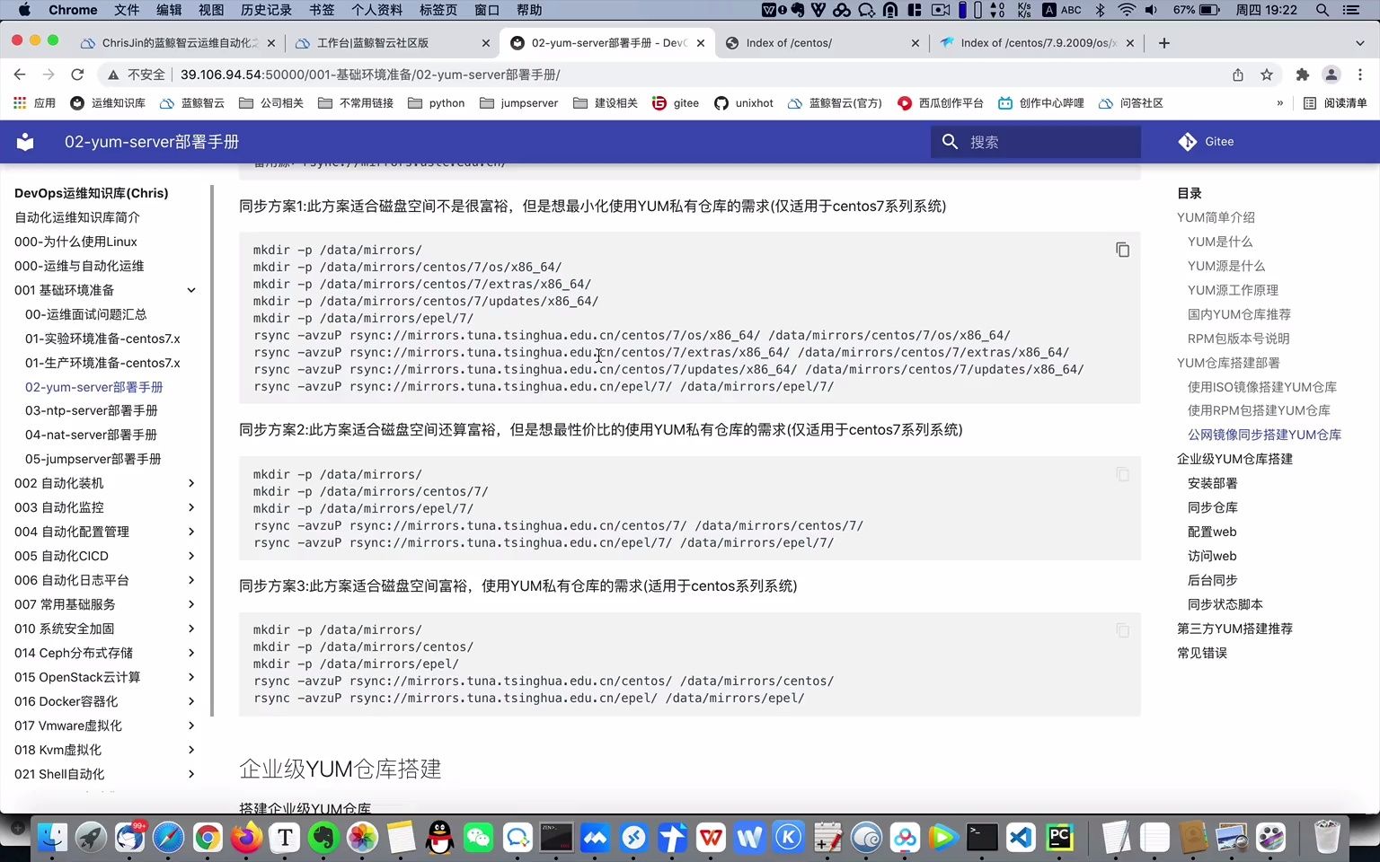Open the reading list button
This screenshot has width=1380, height=862.
pyautogui.click(x=1335, y=103)
